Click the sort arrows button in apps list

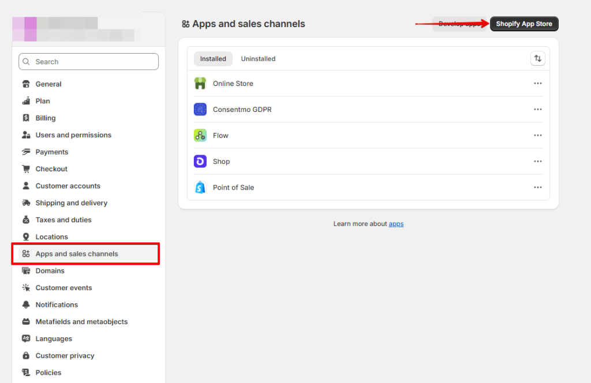pos(538,58)
